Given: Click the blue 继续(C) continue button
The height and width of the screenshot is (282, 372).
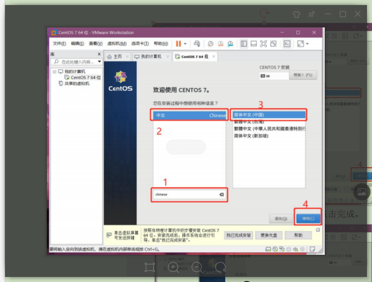Looking at the screenshot, I should (x=308, y=219).
